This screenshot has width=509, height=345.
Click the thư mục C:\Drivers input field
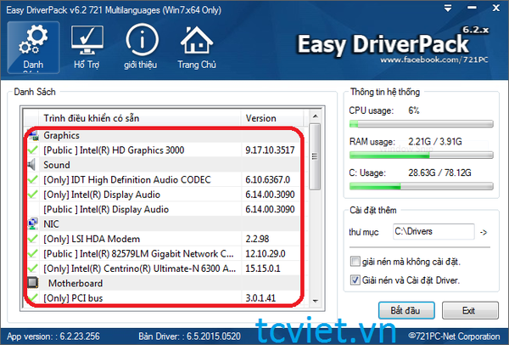coord(433,231)
